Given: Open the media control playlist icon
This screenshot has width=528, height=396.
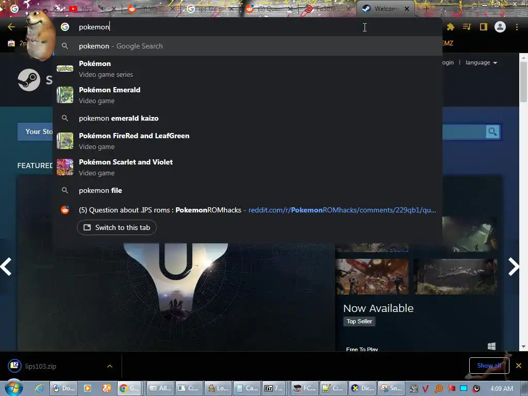Looking at the screenshot, I should coord(467,27).
